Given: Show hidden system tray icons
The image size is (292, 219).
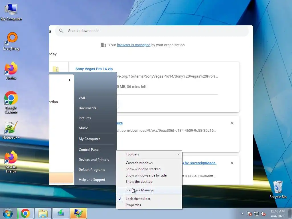Looking at the screenshot, I should 242,214.
